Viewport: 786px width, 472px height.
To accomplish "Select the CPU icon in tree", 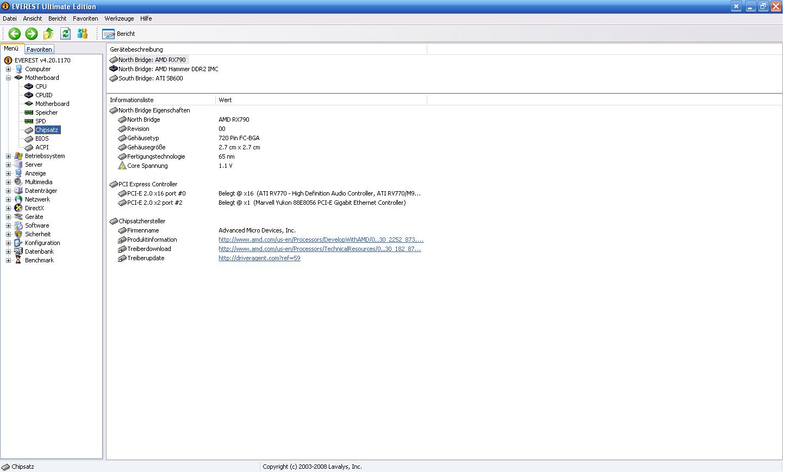I will pyautogui.click(x=29, y=86).
